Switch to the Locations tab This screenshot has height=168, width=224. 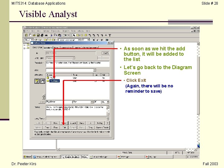(x=48, y=48)
